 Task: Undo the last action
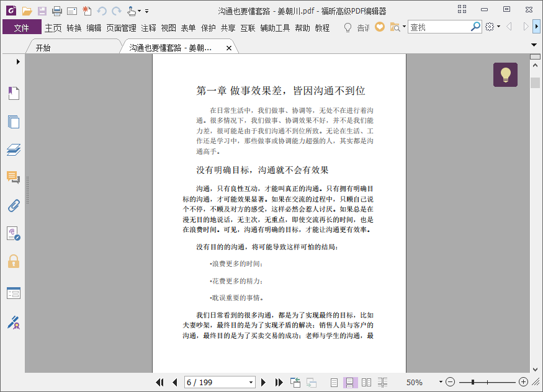point(102,11)
